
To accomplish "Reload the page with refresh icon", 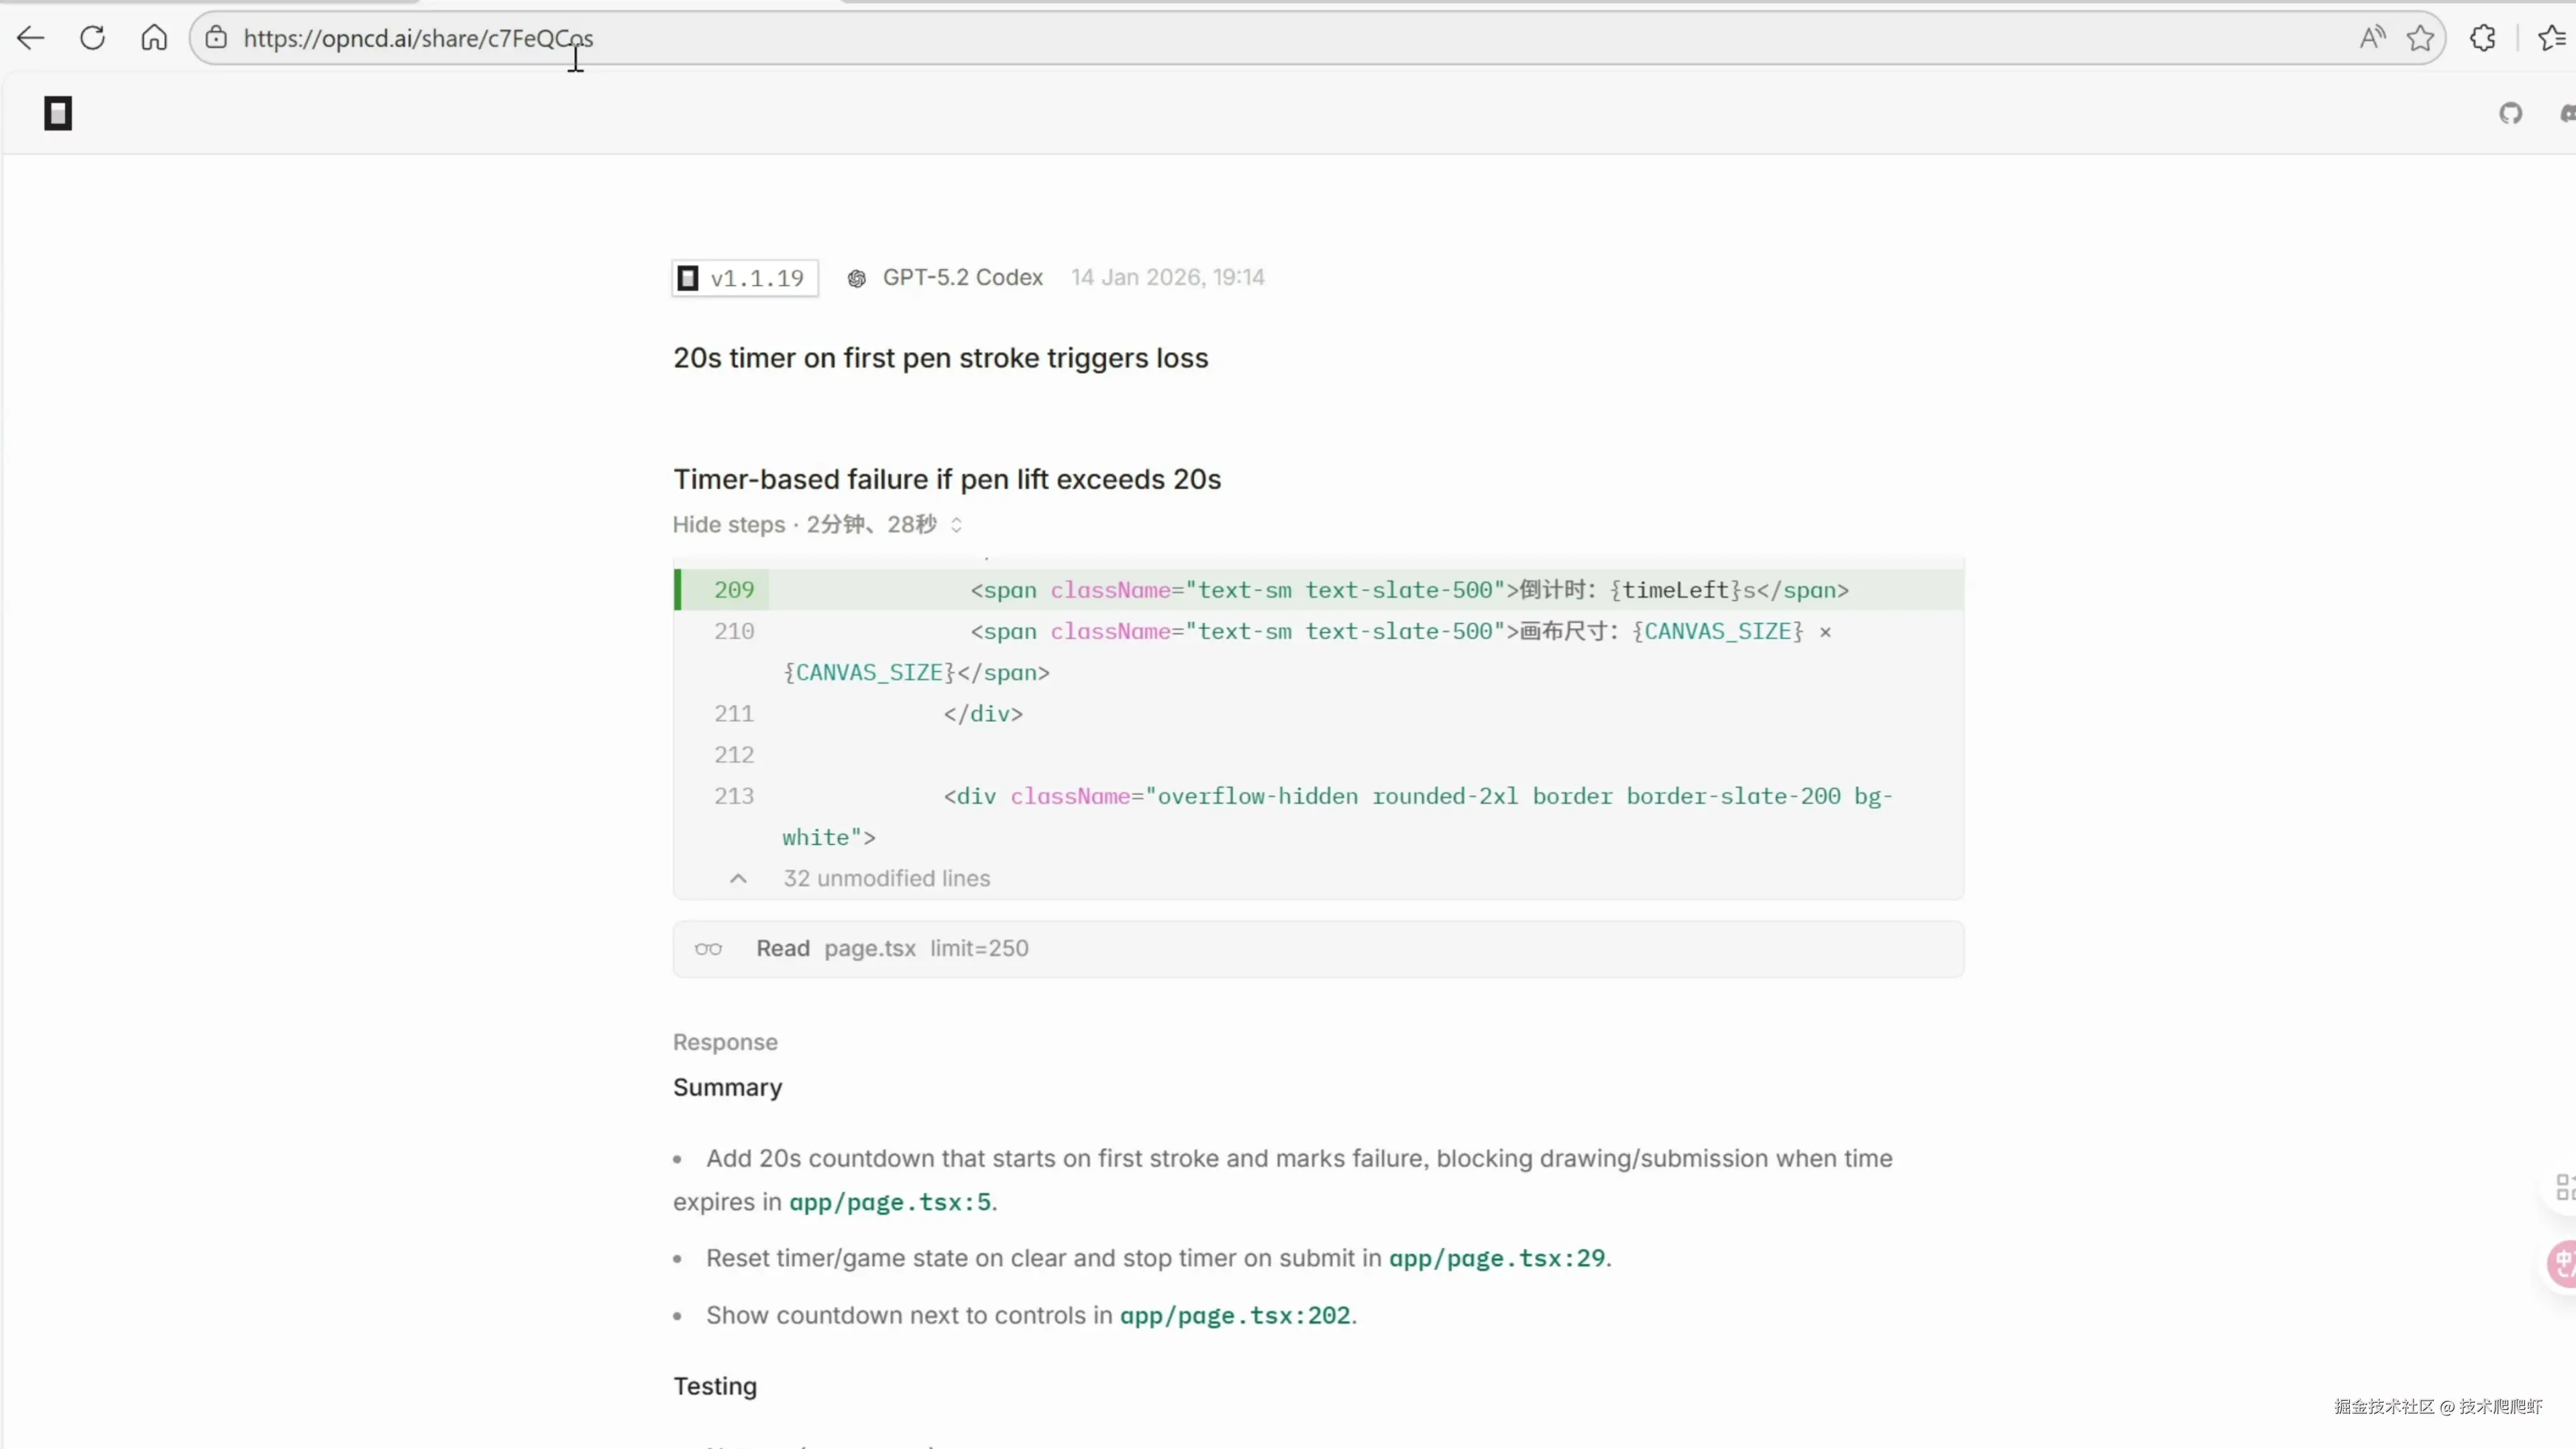I will (x=92, y=38).
